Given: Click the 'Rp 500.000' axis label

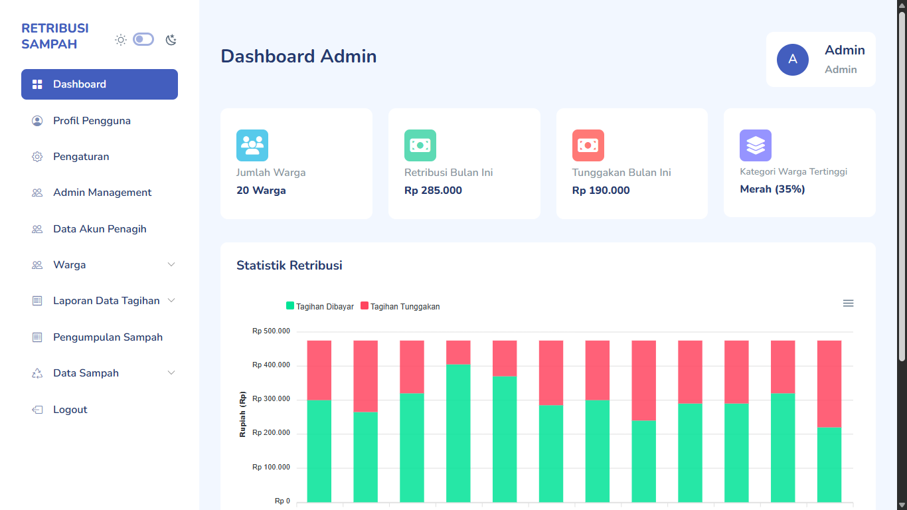Looking at the screenshot, I should click(271, 331).
